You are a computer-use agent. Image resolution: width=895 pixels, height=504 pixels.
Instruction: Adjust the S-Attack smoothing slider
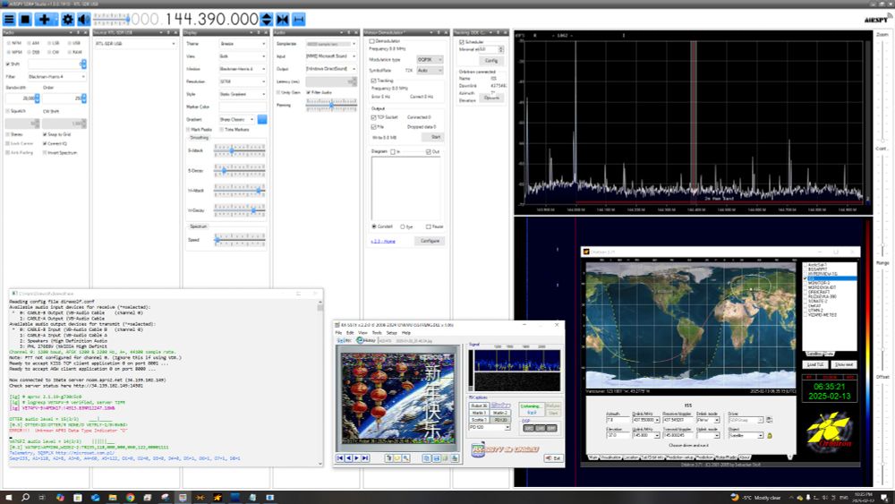pos(240,150)
